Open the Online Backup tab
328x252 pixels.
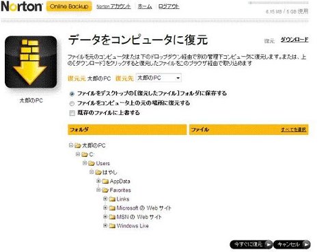(69, 6)
